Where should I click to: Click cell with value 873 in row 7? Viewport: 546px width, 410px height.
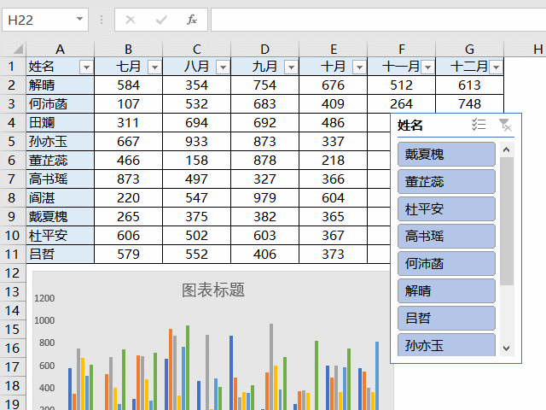[129, 179]
